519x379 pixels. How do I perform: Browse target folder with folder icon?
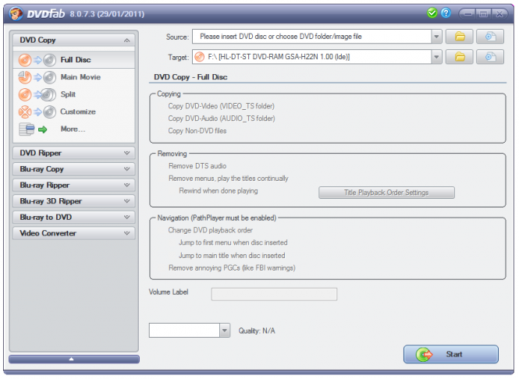460,57
